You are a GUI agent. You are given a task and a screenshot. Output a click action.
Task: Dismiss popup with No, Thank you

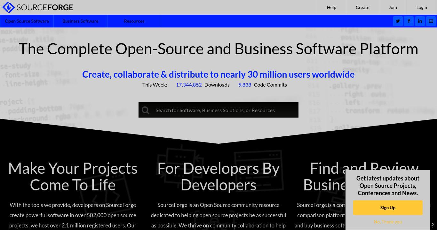[388, 222]
